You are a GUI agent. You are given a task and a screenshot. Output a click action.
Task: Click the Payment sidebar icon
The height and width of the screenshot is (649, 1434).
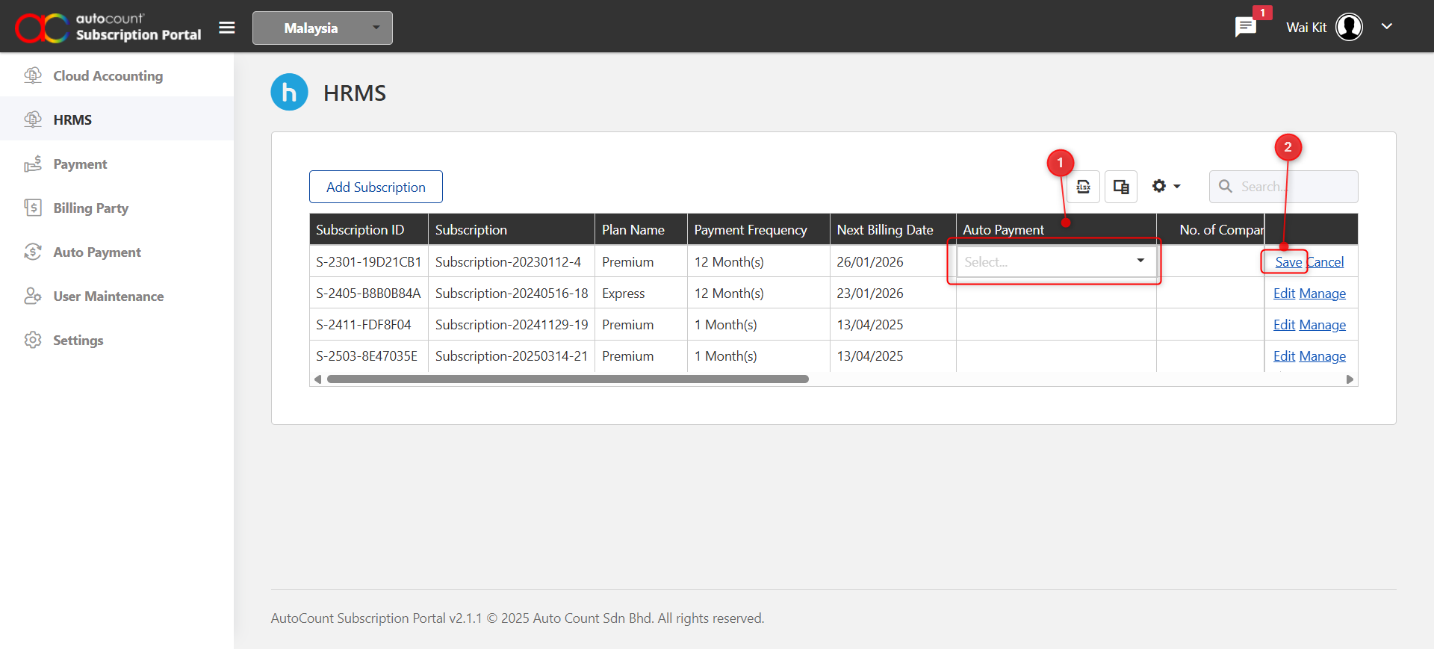pyautogui.click(x=33, y=164)
